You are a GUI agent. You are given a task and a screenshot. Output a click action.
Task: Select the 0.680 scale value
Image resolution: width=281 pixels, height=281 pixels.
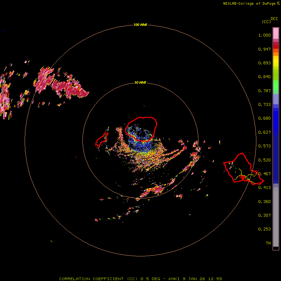click(x=264, y=118)
